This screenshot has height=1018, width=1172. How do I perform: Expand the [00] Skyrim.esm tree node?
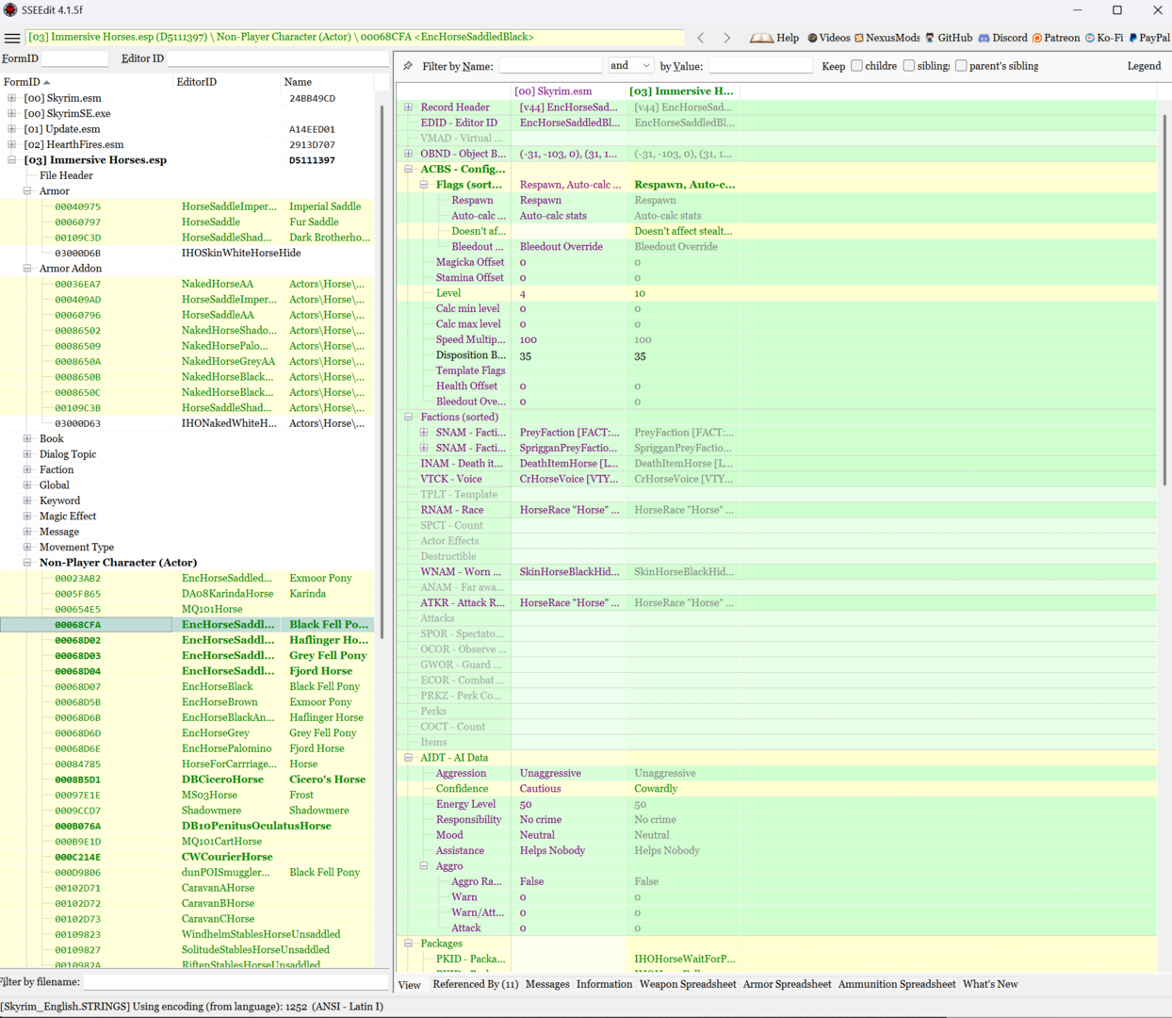[x=11, y=98]
